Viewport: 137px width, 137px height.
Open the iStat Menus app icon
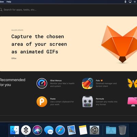[42, 83]
